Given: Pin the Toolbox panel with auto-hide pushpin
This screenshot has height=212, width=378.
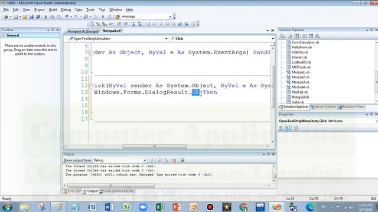Looking at the screenshot, I should (53, 30).
